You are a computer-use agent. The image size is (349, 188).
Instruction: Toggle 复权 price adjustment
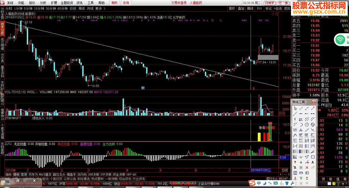click(232, 8)
